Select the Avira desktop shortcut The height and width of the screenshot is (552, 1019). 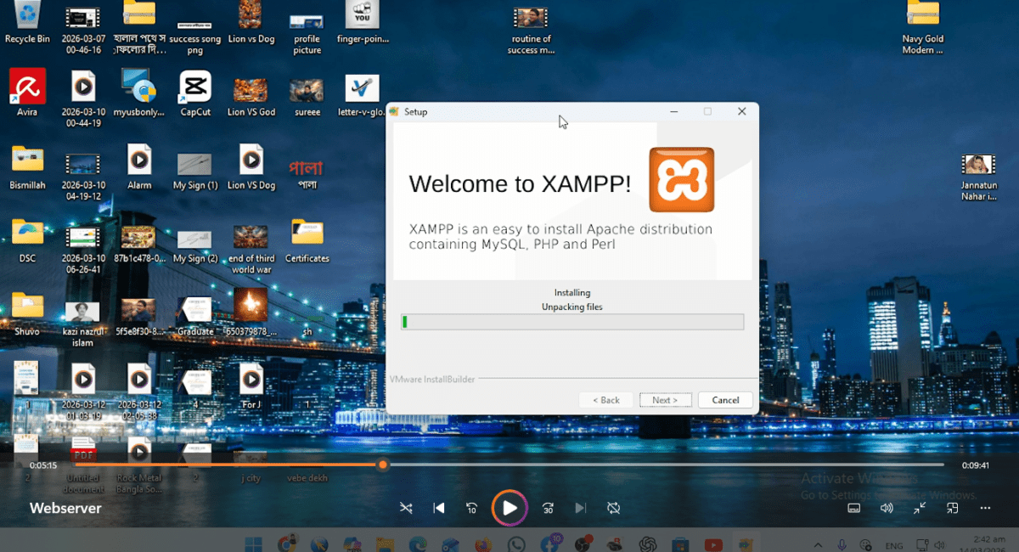(x=27, y=93)
